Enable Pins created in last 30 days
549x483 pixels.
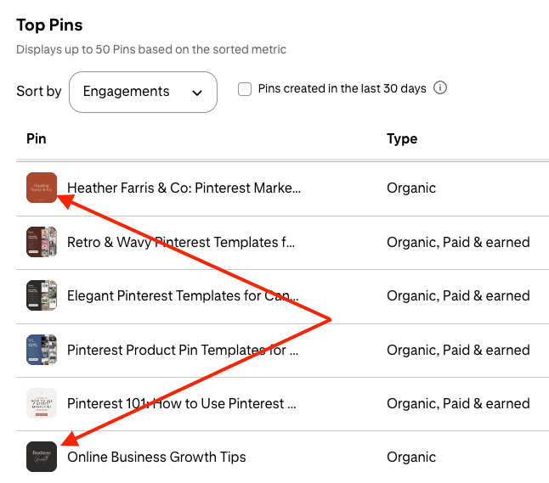point(245,89)
